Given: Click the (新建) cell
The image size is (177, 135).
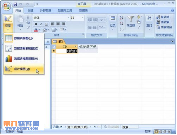Looking at the screenshot, I should click(x=67, y=51).
